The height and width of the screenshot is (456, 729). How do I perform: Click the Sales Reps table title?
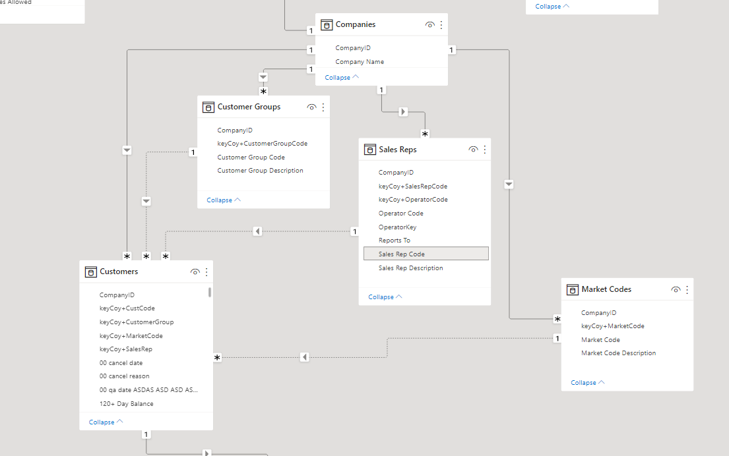click(398, 150)
